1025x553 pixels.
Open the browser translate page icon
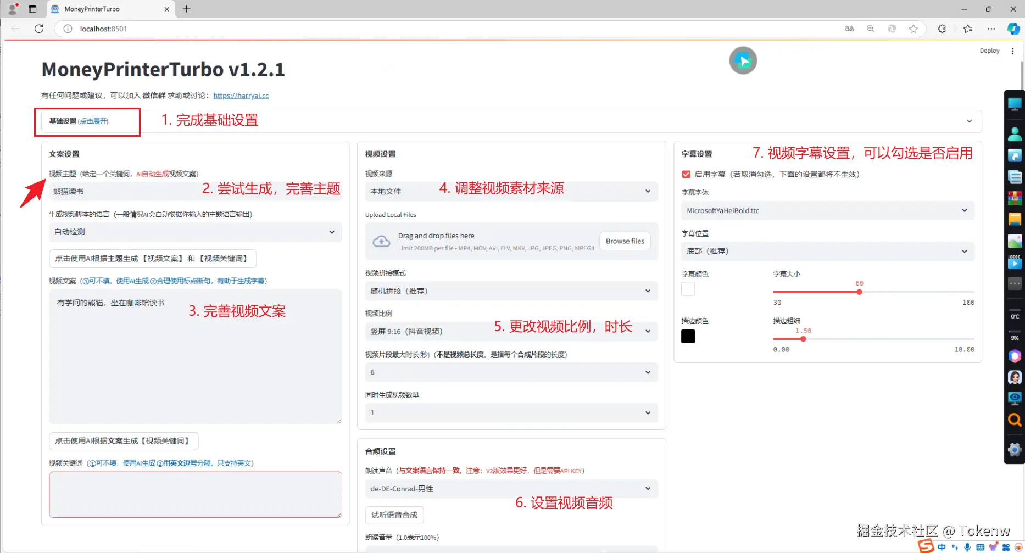point(849,29)
